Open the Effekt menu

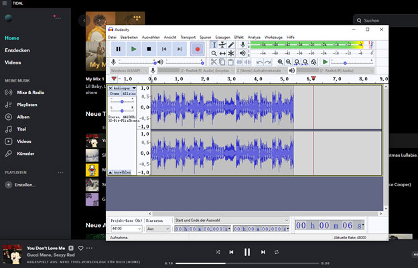[x=239, y=38]
